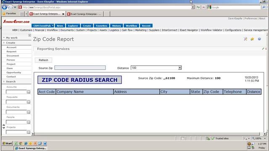Open the Logistics link in navigation
Viewport: 269px width, 151px height.
click(114, 30)
